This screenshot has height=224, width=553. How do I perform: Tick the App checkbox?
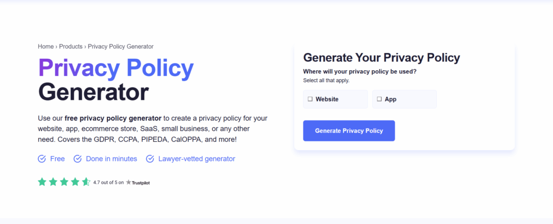pos(379,99)
